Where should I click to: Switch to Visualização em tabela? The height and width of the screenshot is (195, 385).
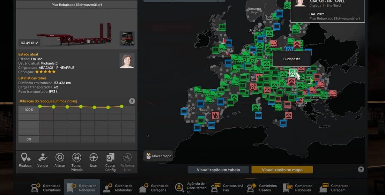[x=218, y=170]
